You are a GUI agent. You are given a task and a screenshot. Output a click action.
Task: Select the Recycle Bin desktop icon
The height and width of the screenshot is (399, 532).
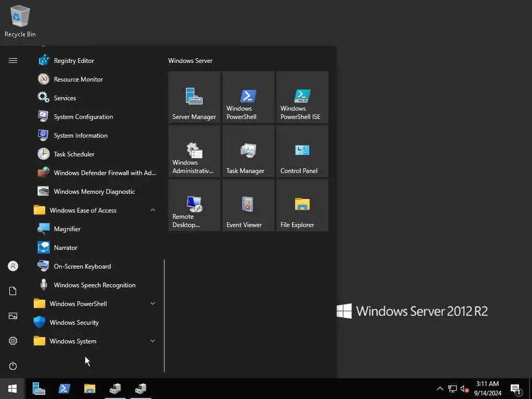20,21
